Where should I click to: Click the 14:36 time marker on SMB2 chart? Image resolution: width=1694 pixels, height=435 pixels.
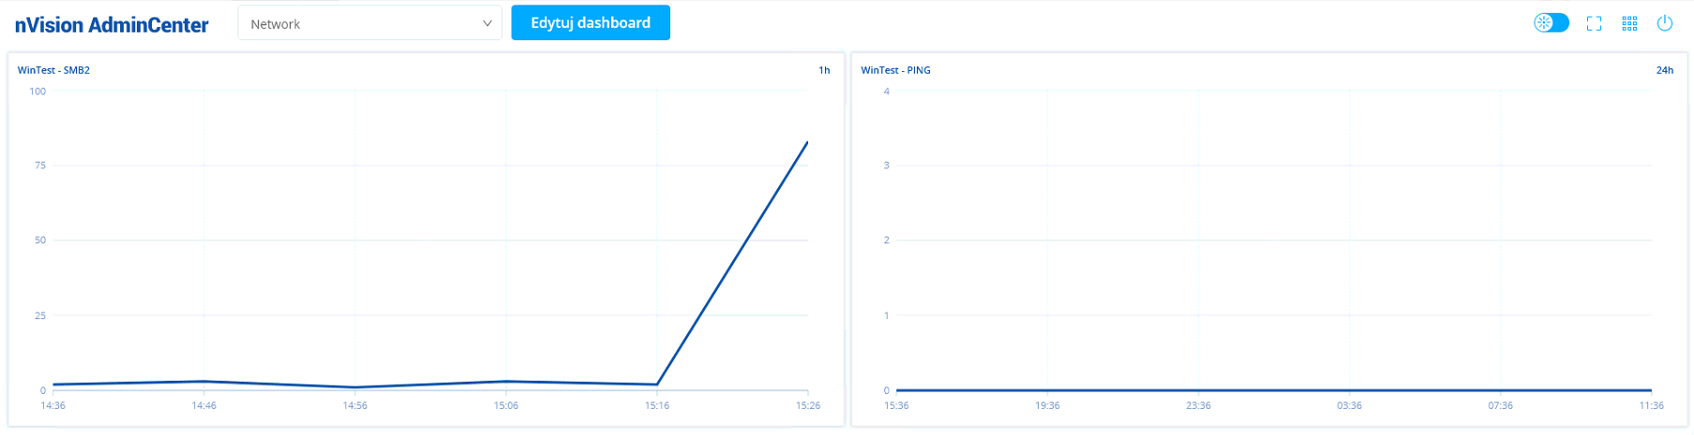(53, 406)
